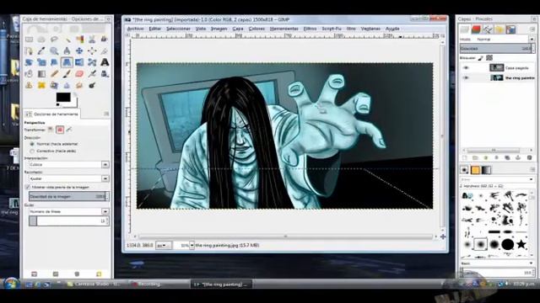Select the highlighted Perspective tool
Screen dimensions: 540x303
pyautogui.click(x=67, y=62)
